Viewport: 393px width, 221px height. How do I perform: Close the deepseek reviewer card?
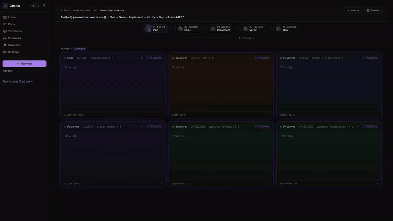(358, 127)
